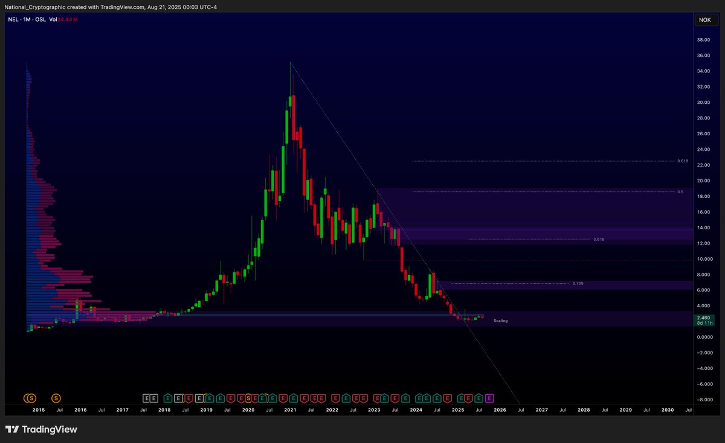Click the 0.000 price axis label
Screen dimensions: 725x443
[x=704, y=337]
